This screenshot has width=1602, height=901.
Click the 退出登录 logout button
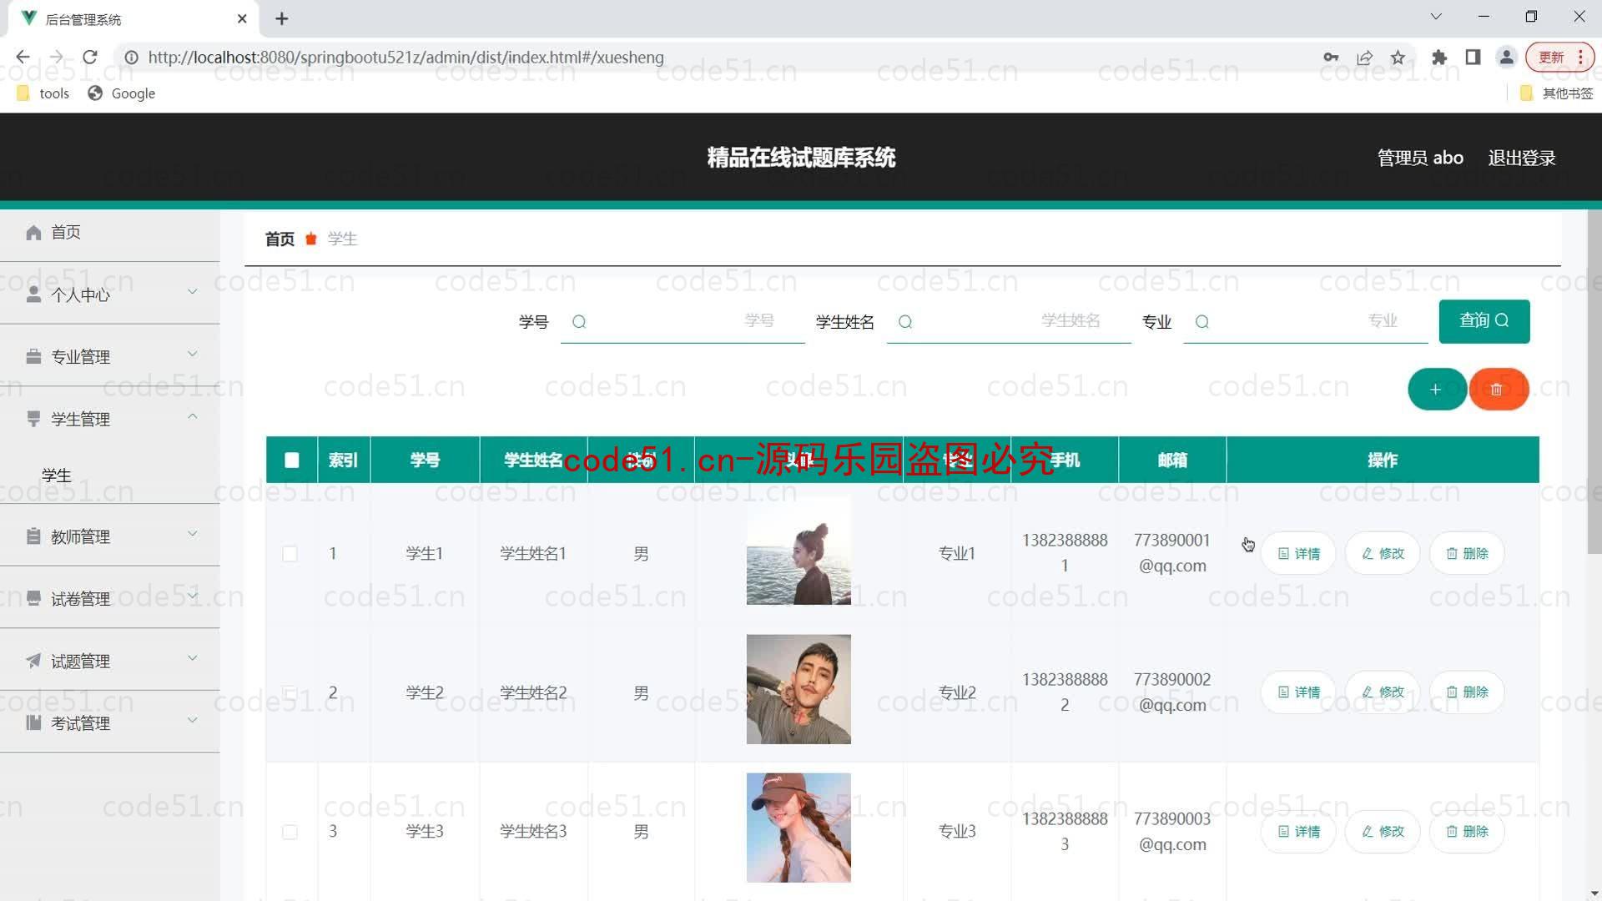(1523, 158)
